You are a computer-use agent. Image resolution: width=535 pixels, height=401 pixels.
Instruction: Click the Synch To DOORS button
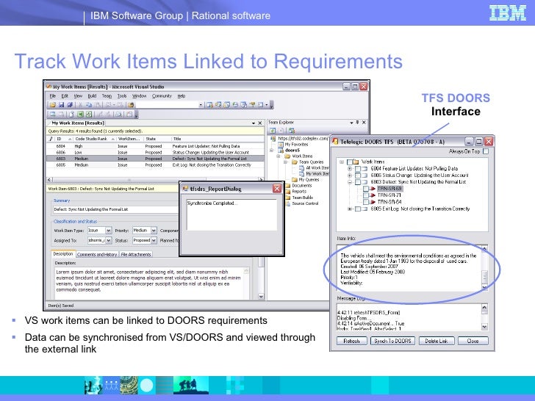coord(392,341)
